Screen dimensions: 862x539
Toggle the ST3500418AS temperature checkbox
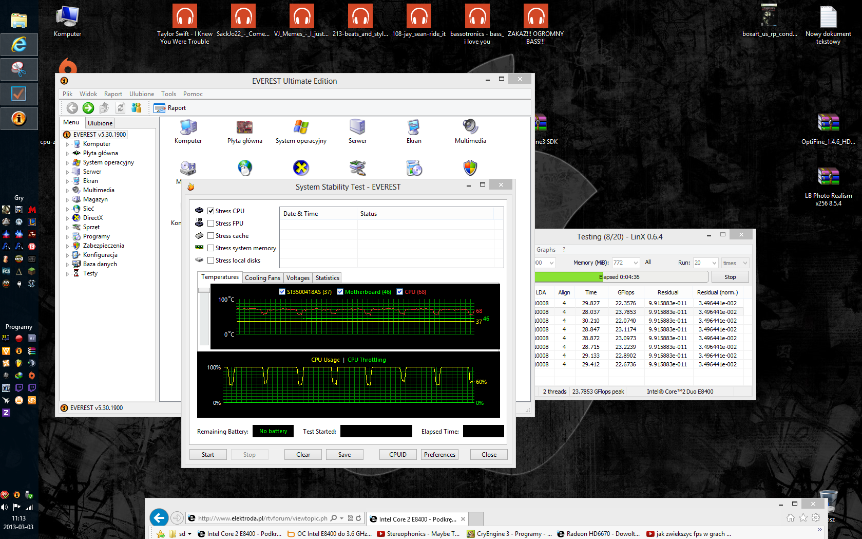tap(282, 291)
